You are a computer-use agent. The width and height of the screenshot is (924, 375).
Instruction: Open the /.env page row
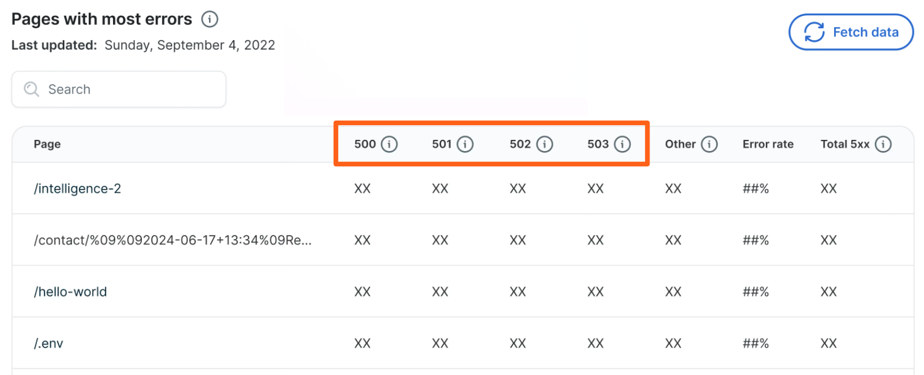[x=49, y=343]
